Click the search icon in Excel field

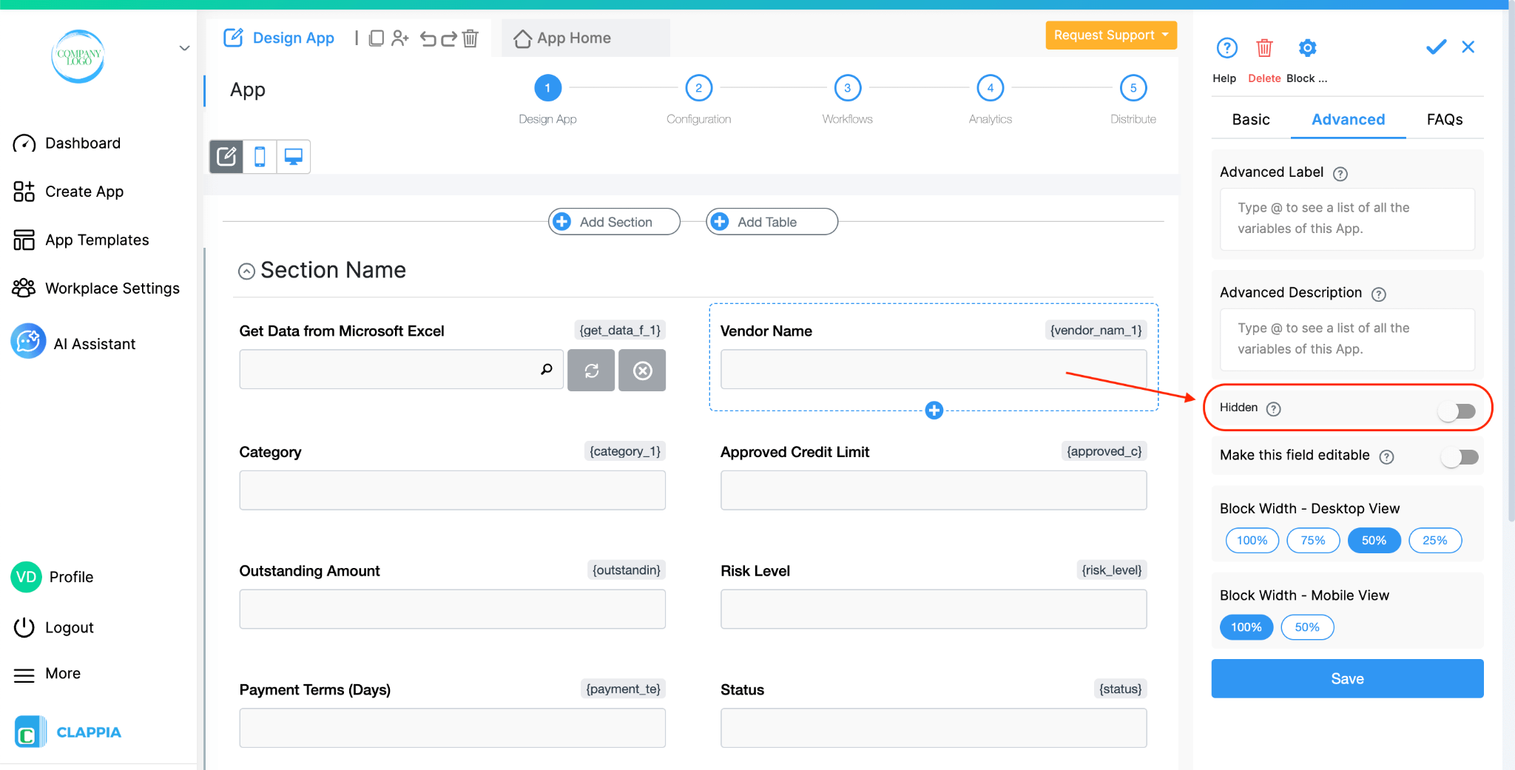point(547,369)
